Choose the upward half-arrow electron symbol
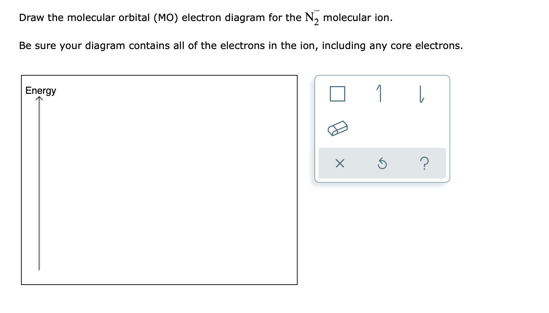Image resolution: width=549 pixels, height=313 pixels. pyautogui.click(x=379, y=93)
